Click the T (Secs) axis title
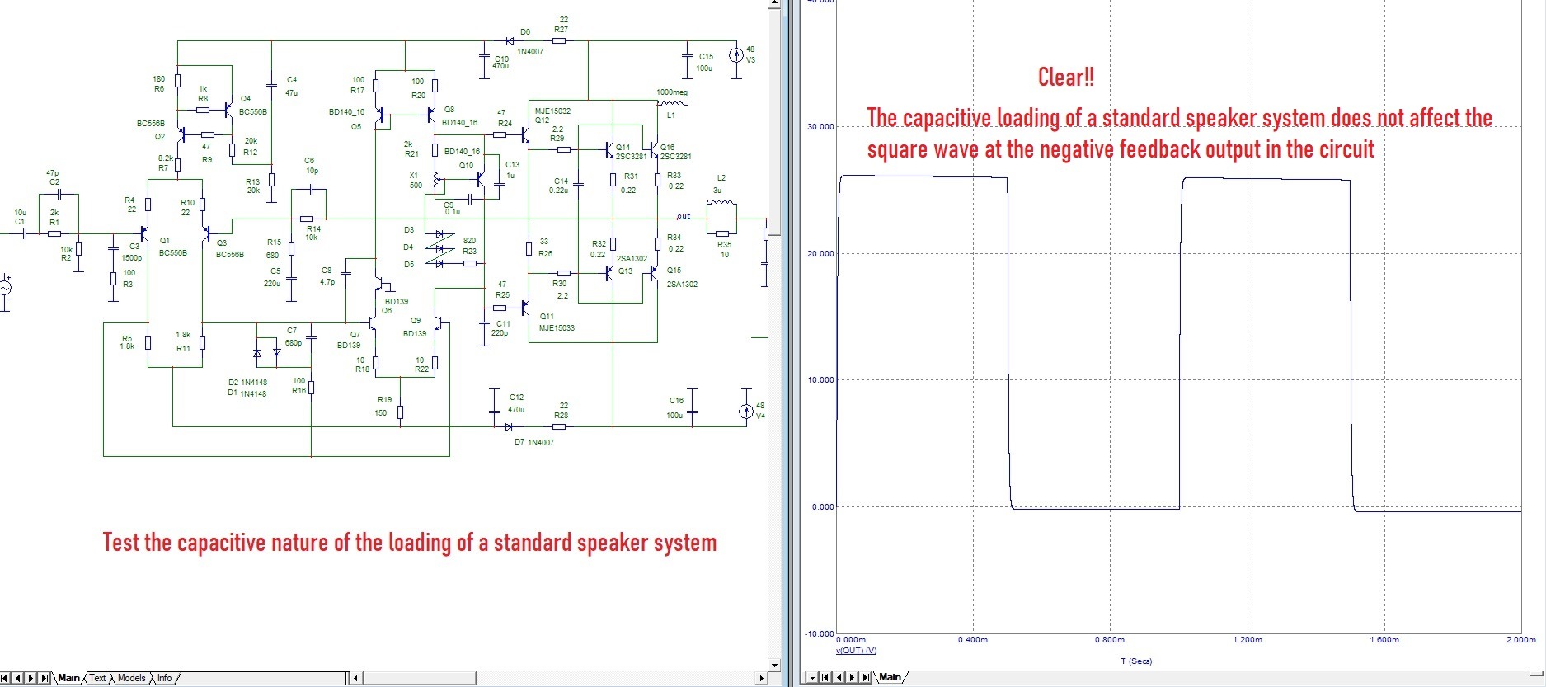 (1136, 661)
